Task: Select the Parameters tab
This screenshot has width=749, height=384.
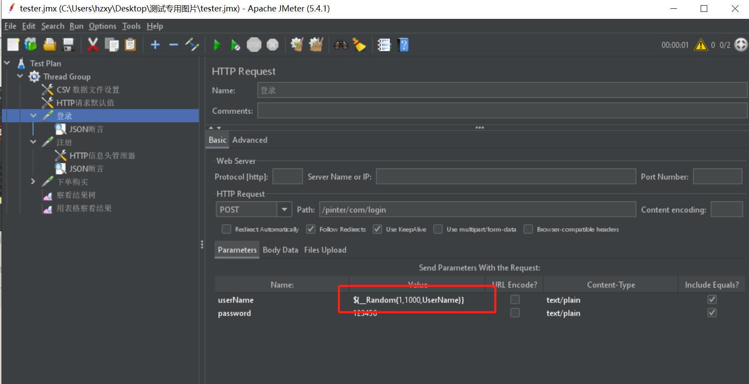Action: 237,250
